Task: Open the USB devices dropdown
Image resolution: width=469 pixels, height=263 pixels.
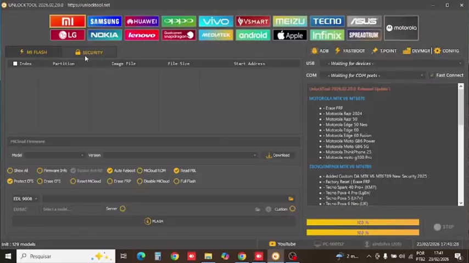Action: [x=376, y=64]
